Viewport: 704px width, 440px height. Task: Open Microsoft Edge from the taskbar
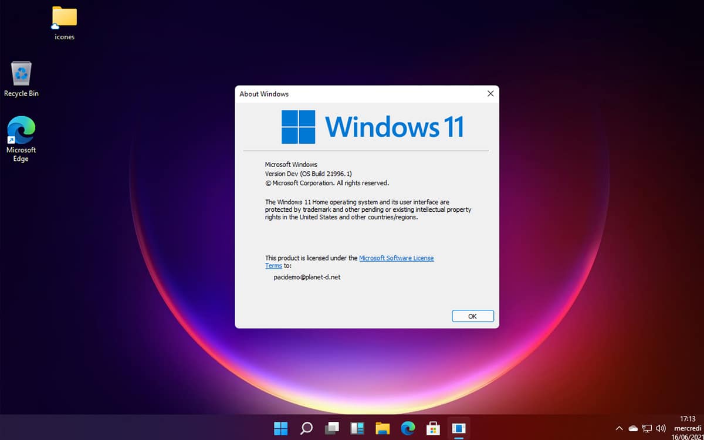[408, 428]
